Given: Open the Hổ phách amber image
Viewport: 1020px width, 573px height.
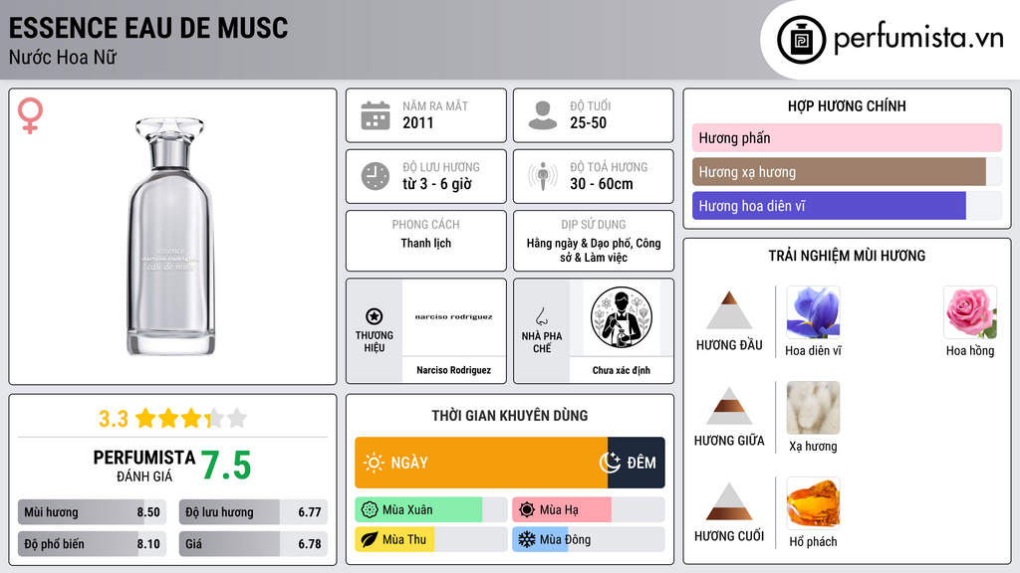Looking at the screenshot, I should (813, 502).
